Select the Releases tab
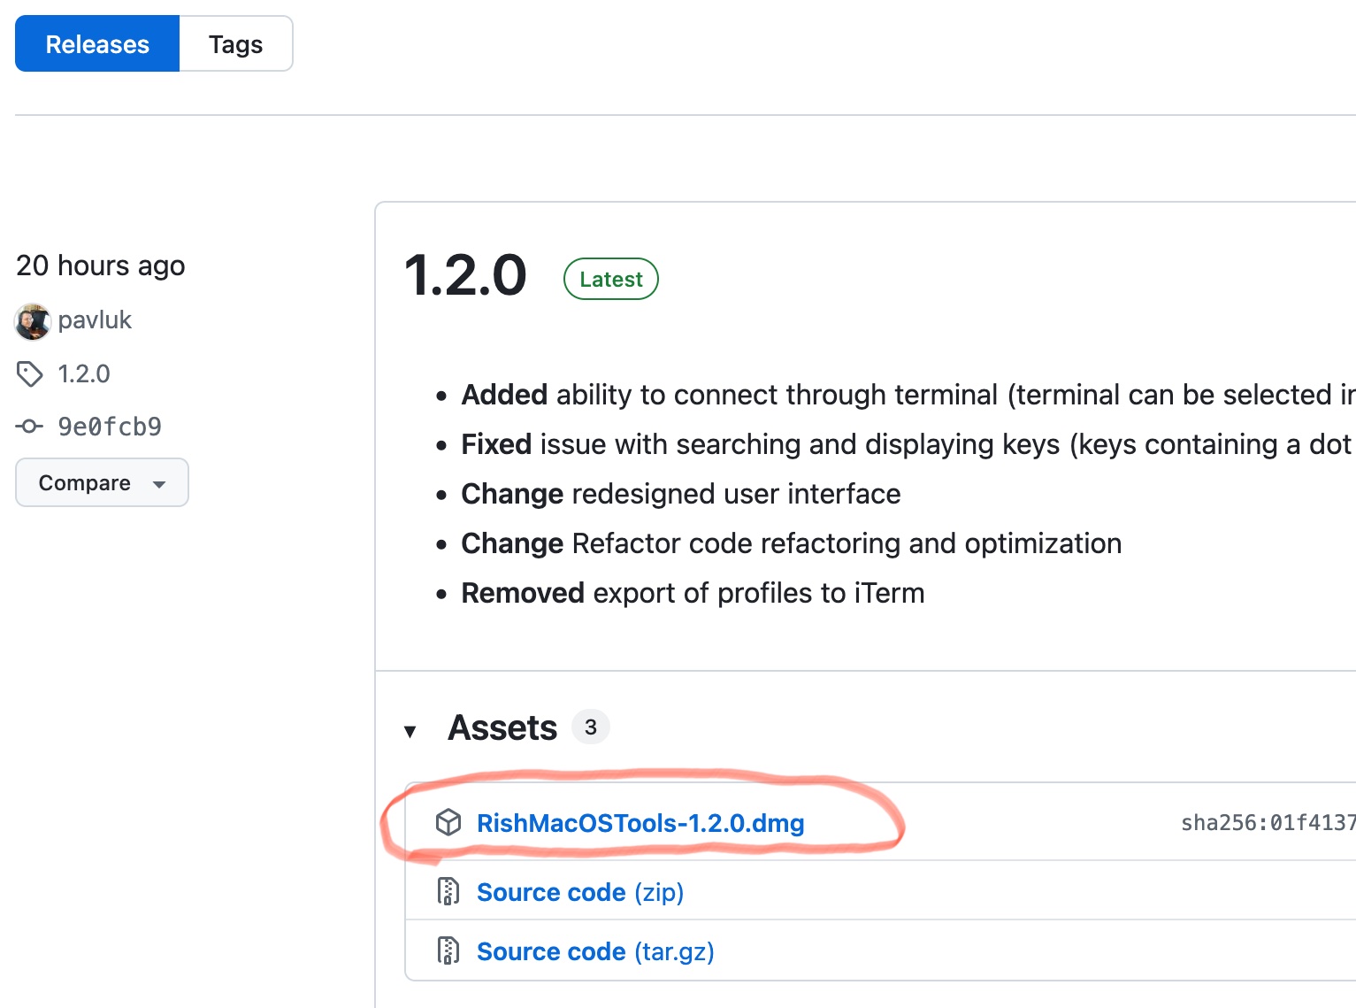 coord(97,44)
